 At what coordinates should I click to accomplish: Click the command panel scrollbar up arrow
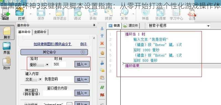pyautogui.click(x=94, y=38)
